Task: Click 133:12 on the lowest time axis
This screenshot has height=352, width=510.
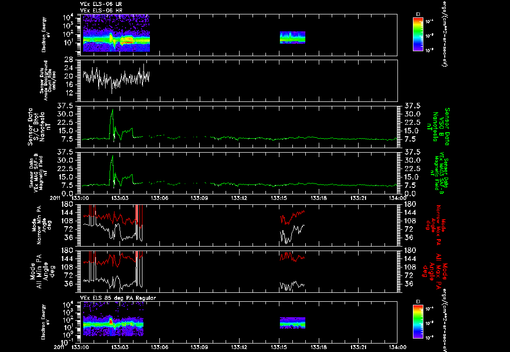Action: (x=239, y=347)
